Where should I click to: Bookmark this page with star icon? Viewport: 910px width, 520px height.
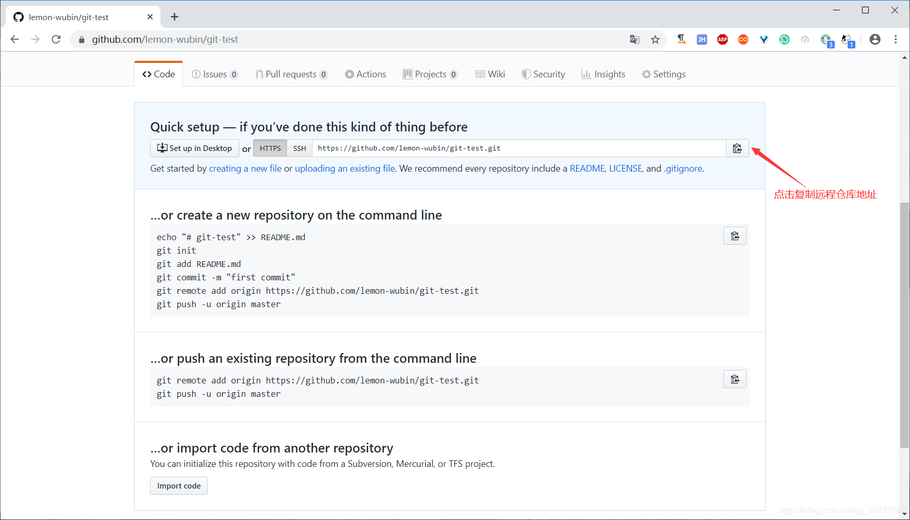[655, 40]
